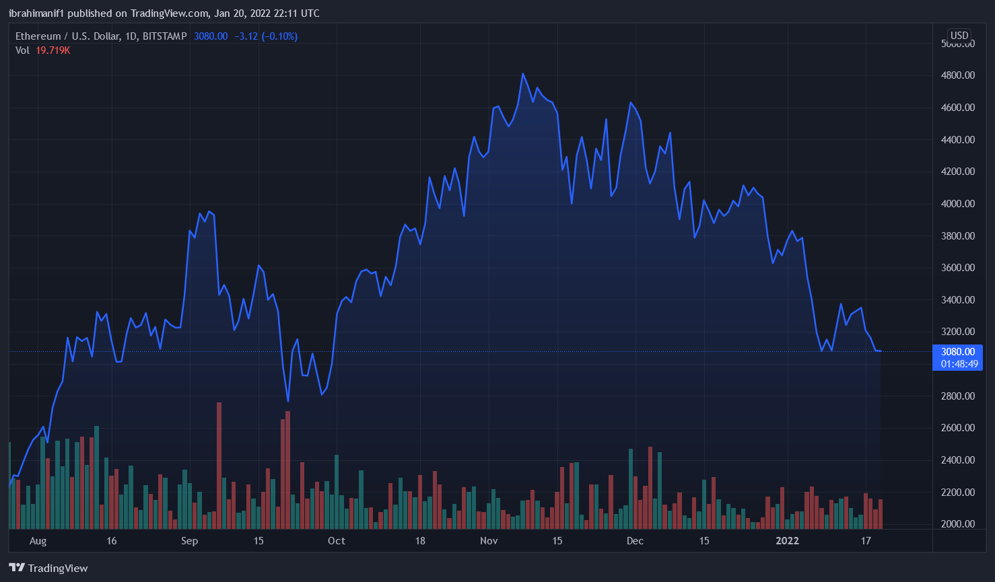Click the blue 3080.00 current price tag
The height and width of the screenshot is (582, 995).
[957, 352]
